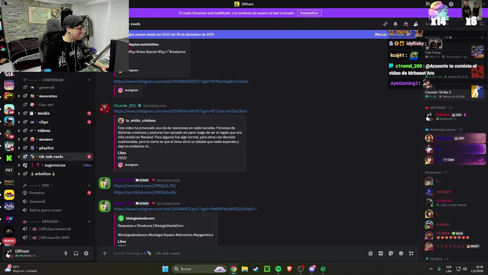This screenshot has width=488, height=275.
Task: Toggle the member list icon
Action: (416, 24)
